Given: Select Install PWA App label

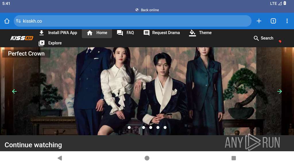Looking at the screenshot, I should tap(63, 33).
